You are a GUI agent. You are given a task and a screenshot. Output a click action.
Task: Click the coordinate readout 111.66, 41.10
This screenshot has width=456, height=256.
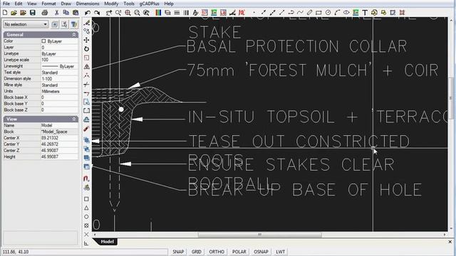16,252
